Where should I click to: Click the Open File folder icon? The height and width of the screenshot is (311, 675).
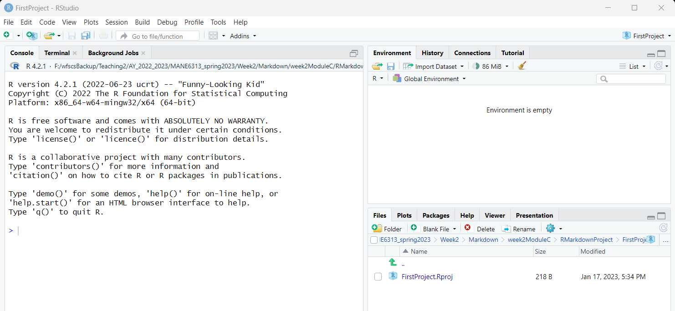48,36
